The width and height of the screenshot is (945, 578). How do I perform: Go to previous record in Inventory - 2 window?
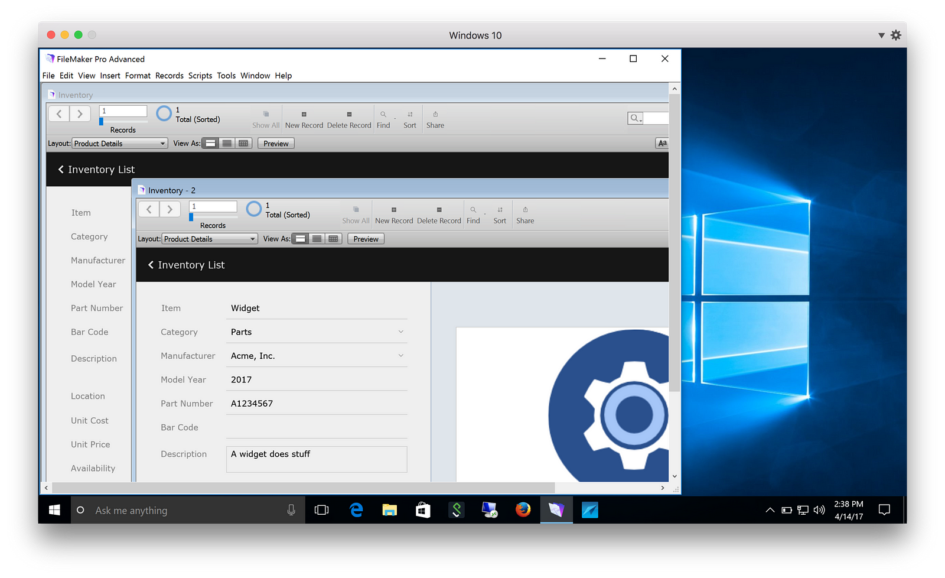click(x=149, y=209)
